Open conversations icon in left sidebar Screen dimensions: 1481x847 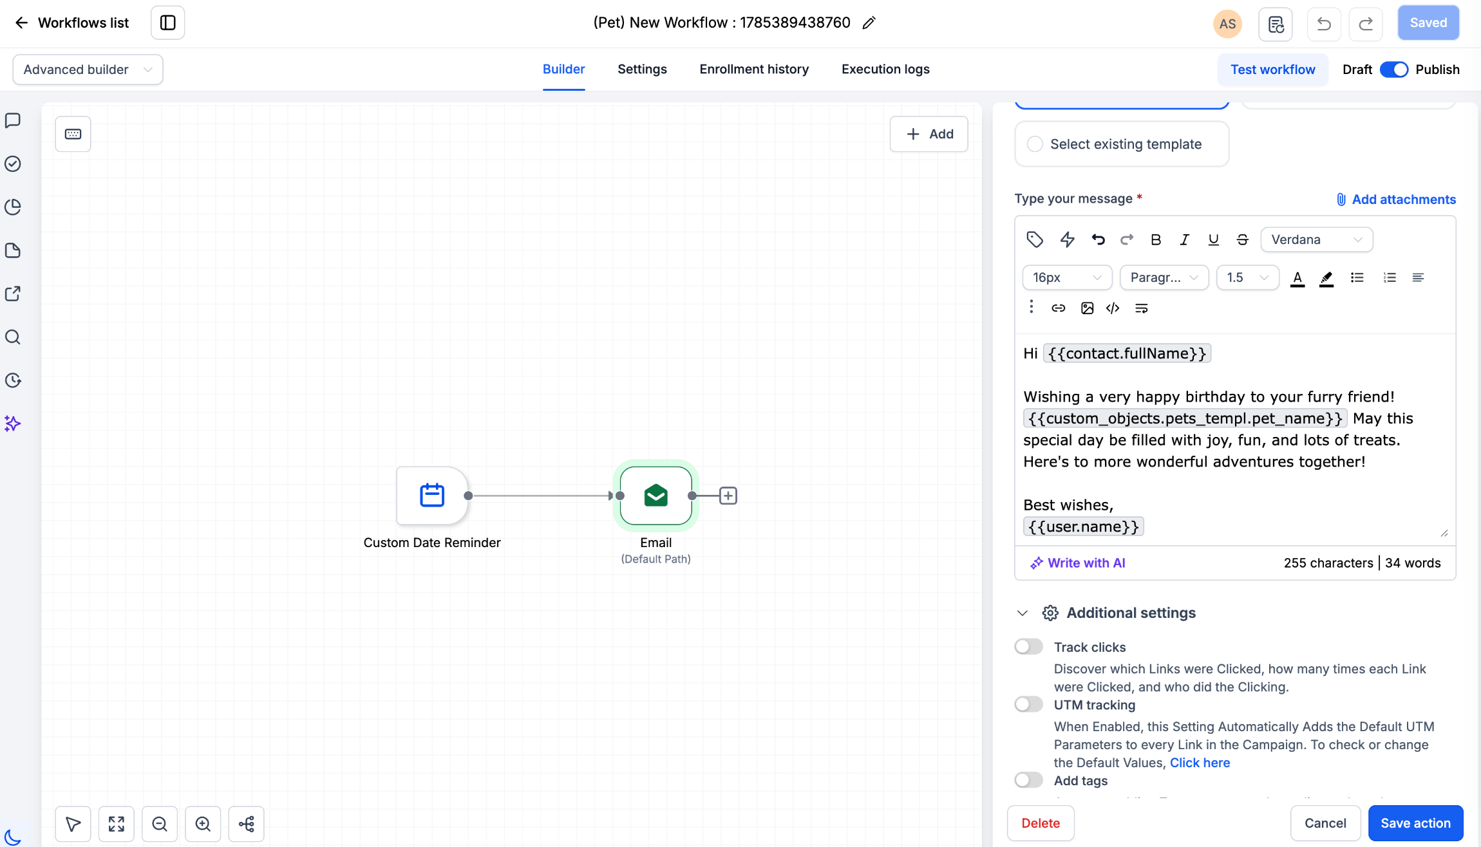13,120
